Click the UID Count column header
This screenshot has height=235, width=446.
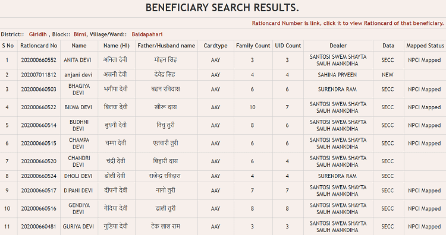pos(288,46)
